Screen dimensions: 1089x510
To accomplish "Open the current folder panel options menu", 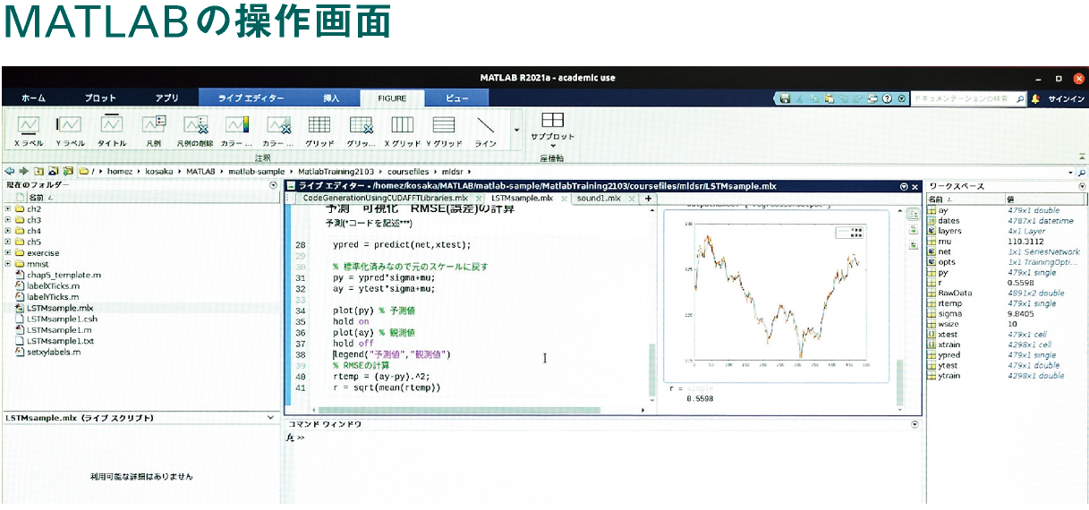I will 273,185.
